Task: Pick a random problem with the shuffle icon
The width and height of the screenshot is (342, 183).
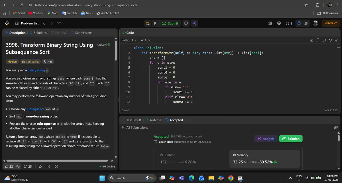Action: (x=59, y=23)
